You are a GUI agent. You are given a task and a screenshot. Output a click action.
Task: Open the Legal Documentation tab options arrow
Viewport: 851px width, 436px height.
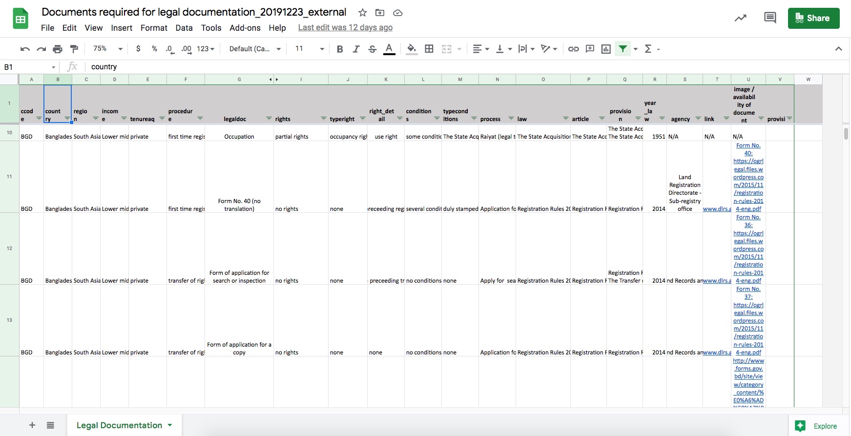click(170, 425)
